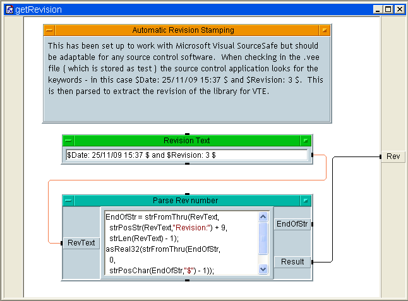Select the RevText input terminal
The height and width of the screenshot is (301, 408).
81,243
